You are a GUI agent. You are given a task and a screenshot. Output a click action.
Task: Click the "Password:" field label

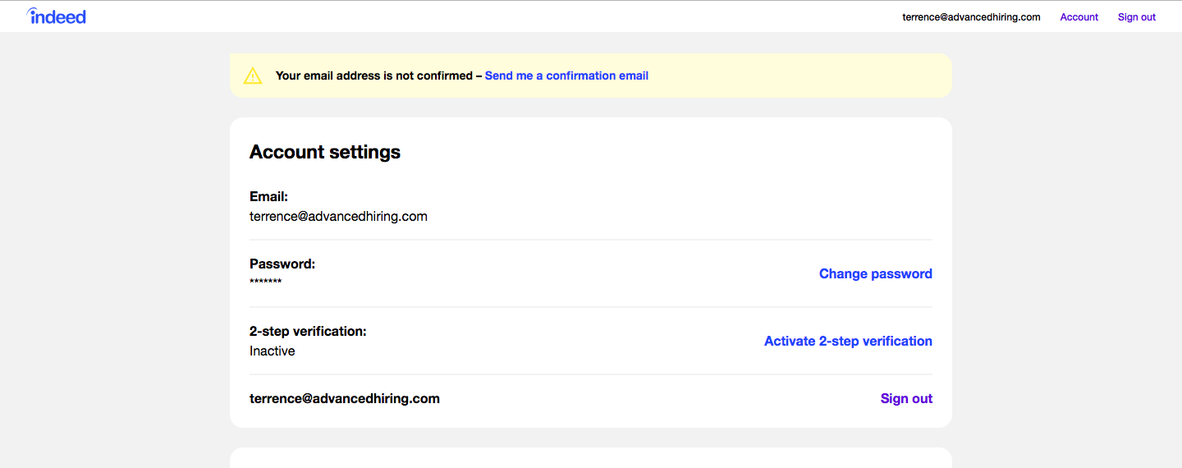282,264
